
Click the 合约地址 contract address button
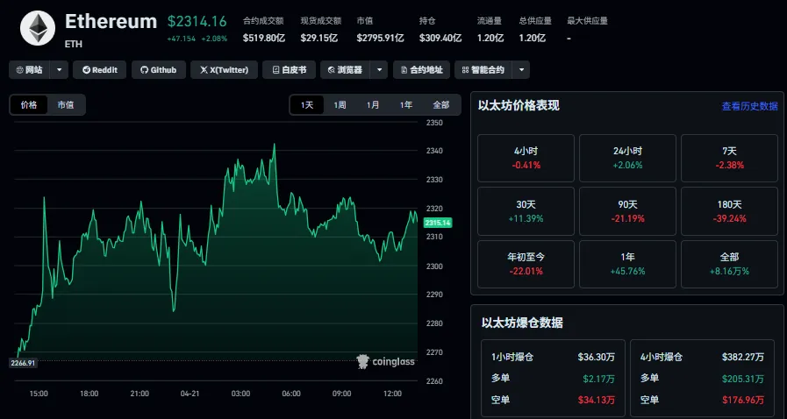click(421, 69)
